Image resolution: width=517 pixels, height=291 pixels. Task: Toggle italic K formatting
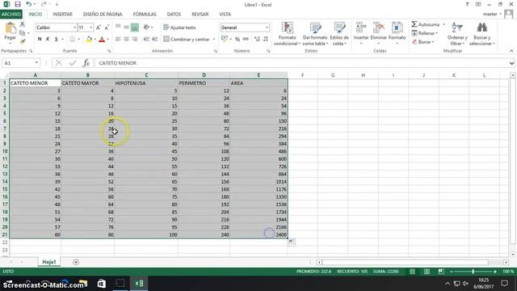48,39
